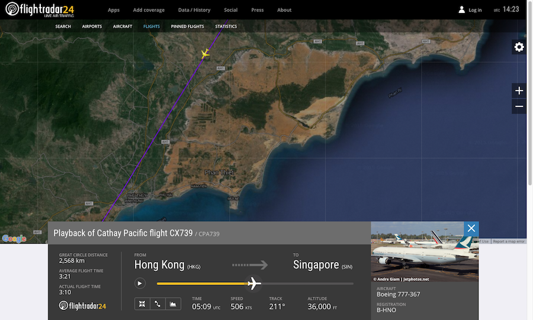The width and height of the screenshot is (533, 320).
Task: Click the CPA739 callsign text
Action: click(x=208, y=234)
